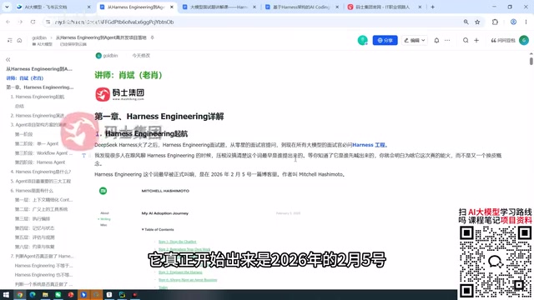534x300 pixels.
Task: Open PyCharm from the taskbar
Action: [122, 294]
